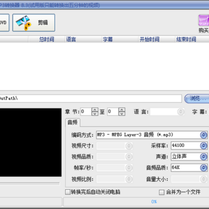Open the 剪辑 scissors clip editor
This screenshot has width=209, height=209.
(34, 23)
